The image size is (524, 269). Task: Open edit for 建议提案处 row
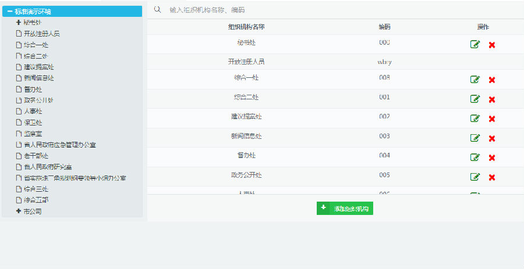475,119
